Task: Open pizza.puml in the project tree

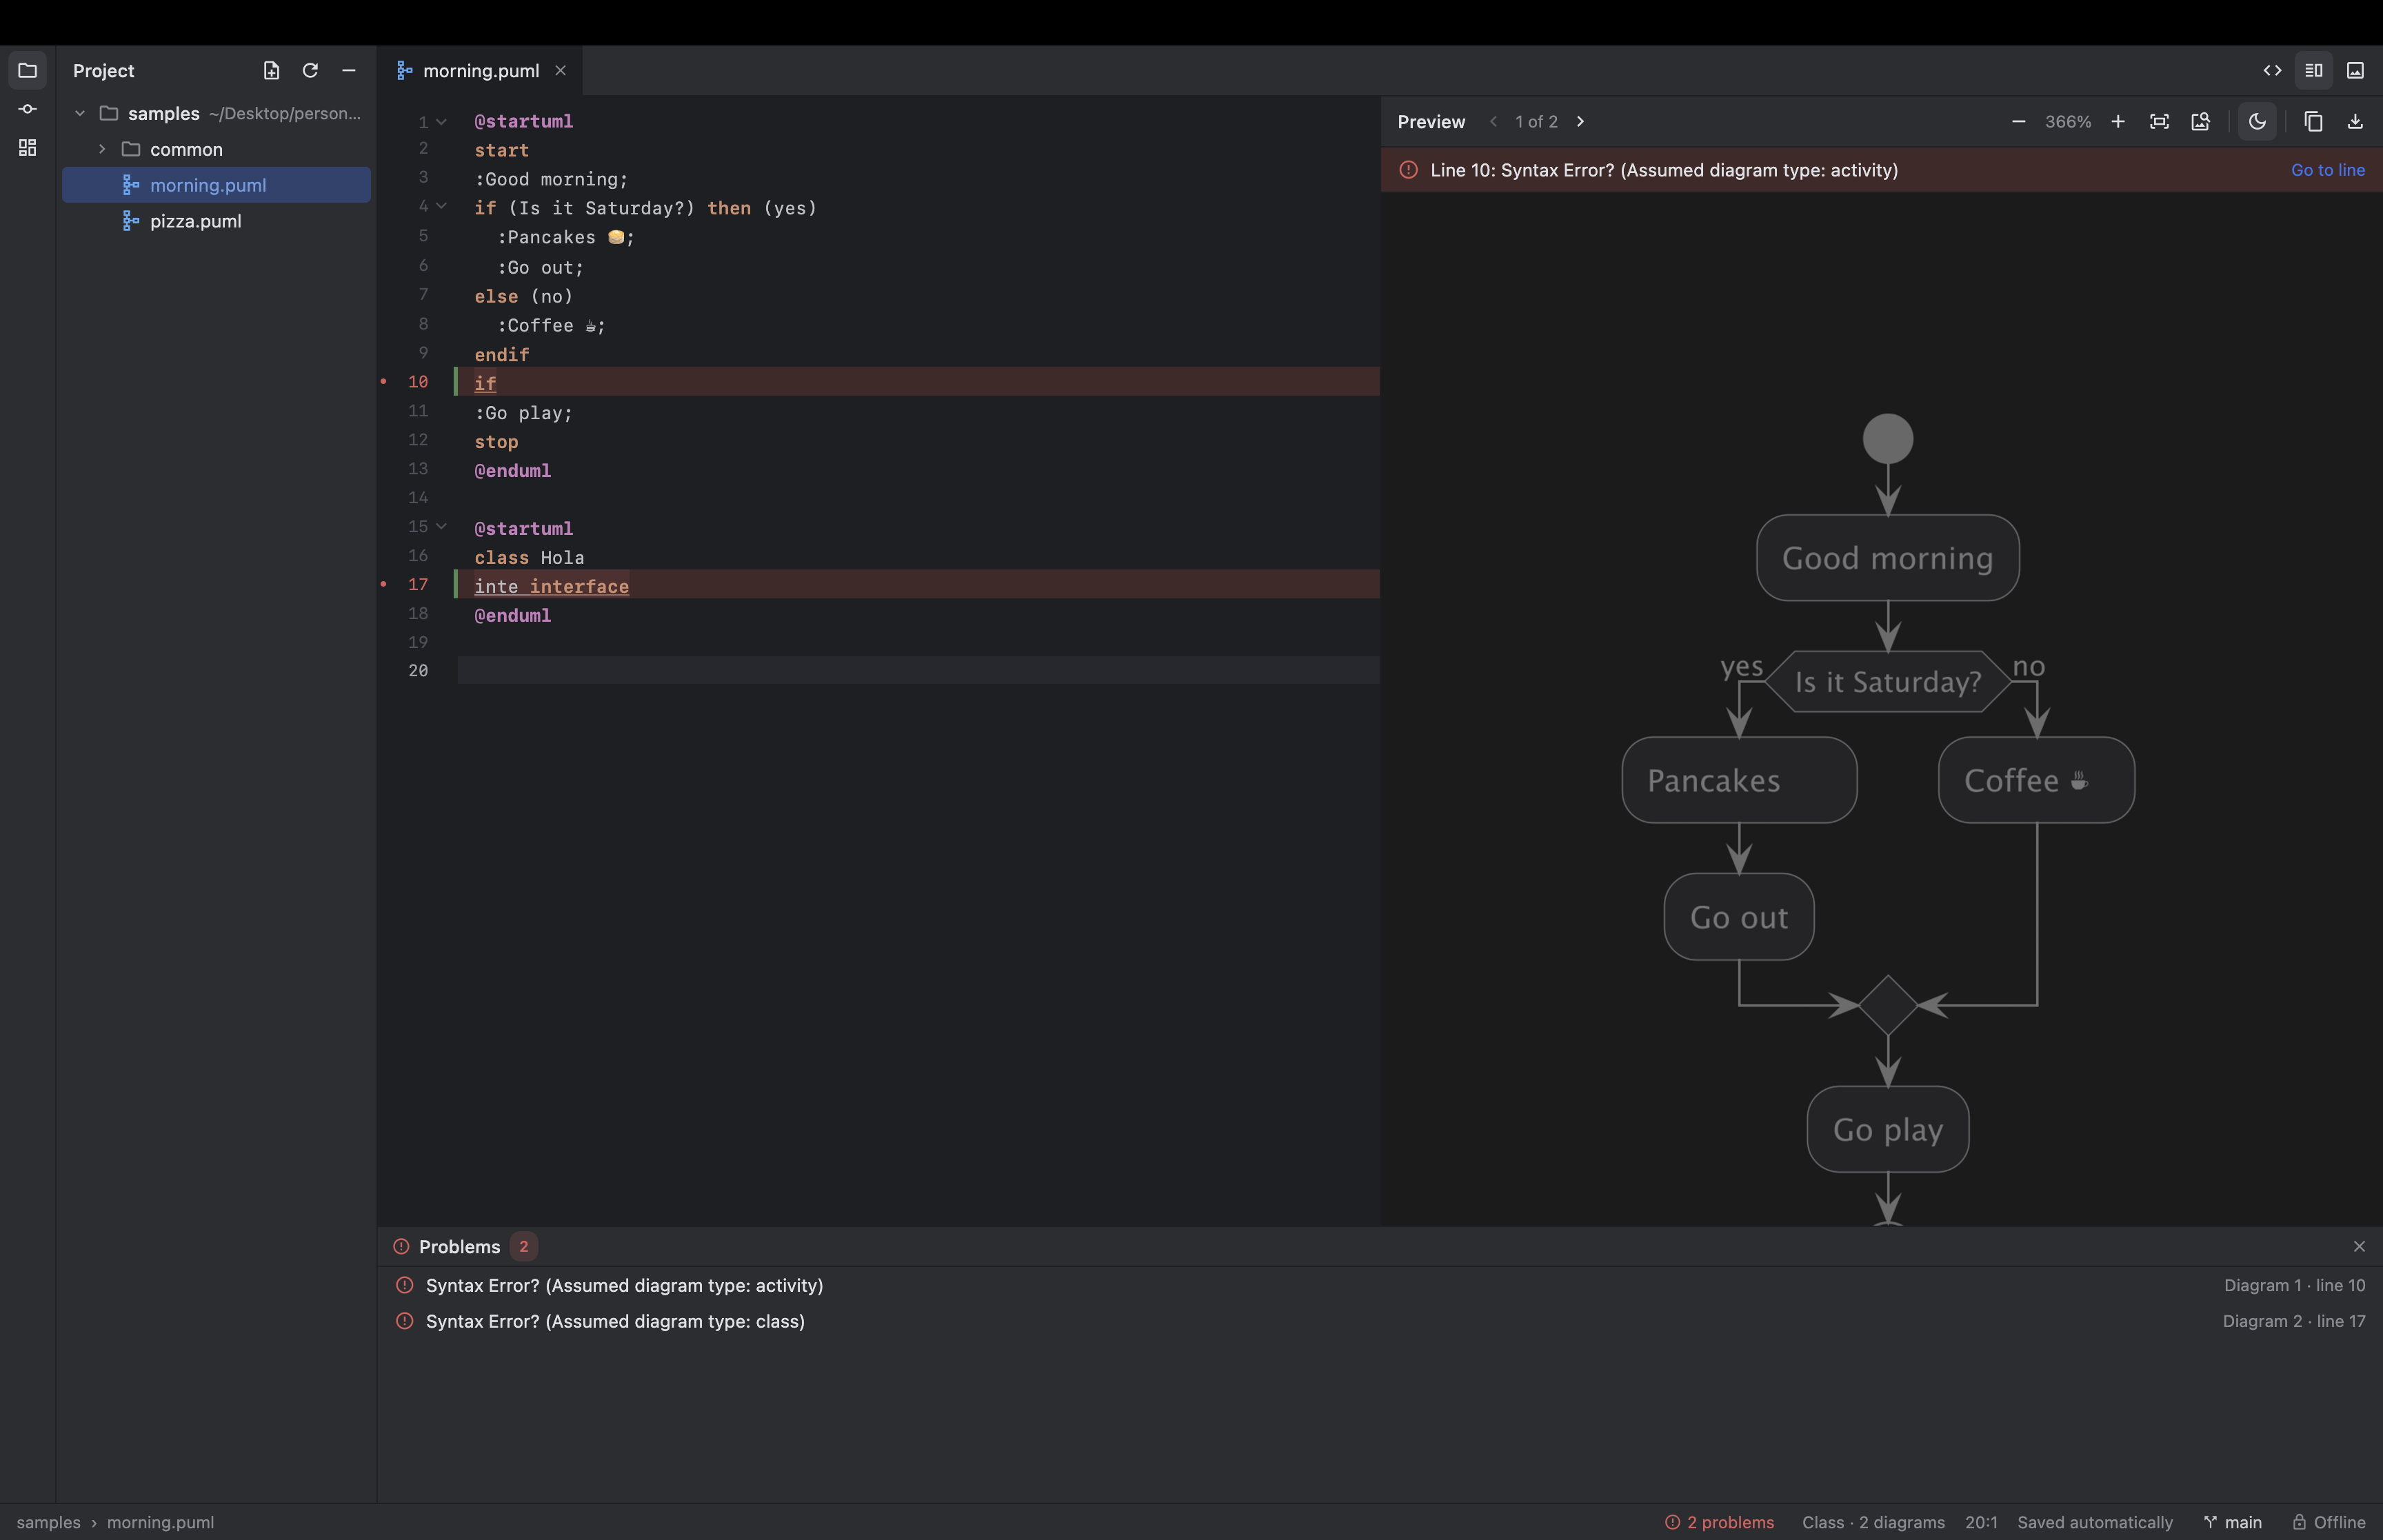Action: pos(195,221)
